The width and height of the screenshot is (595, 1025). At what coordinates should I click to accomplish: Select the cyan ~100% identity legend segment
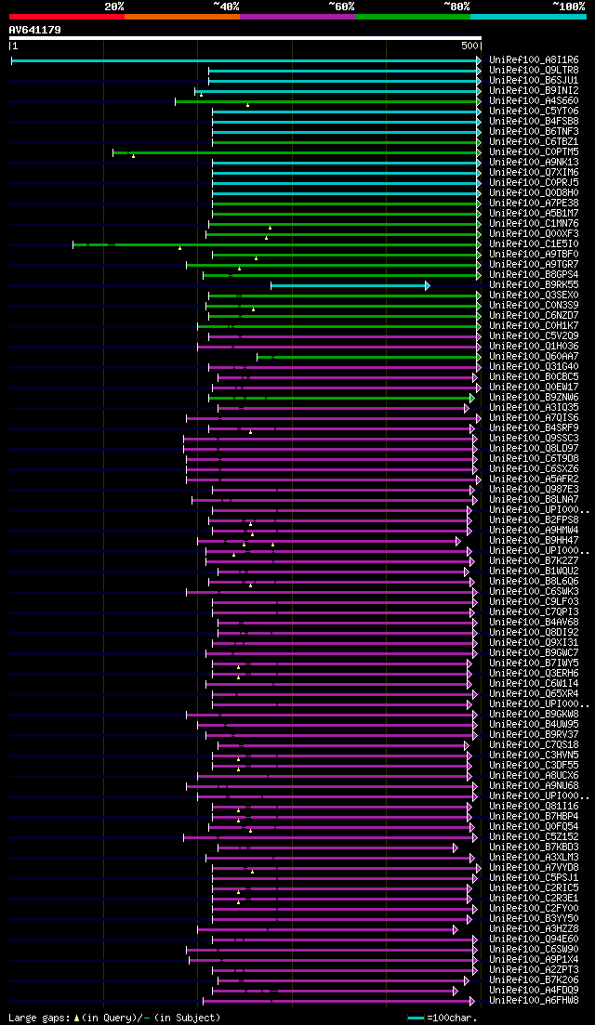click(x=528, y=16)
